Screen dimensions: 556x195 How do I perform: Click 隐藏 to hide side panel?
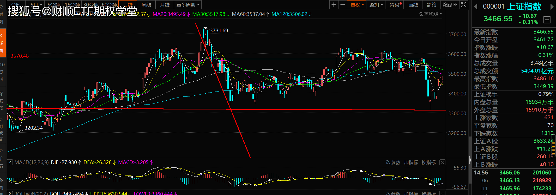pos(450,5)
